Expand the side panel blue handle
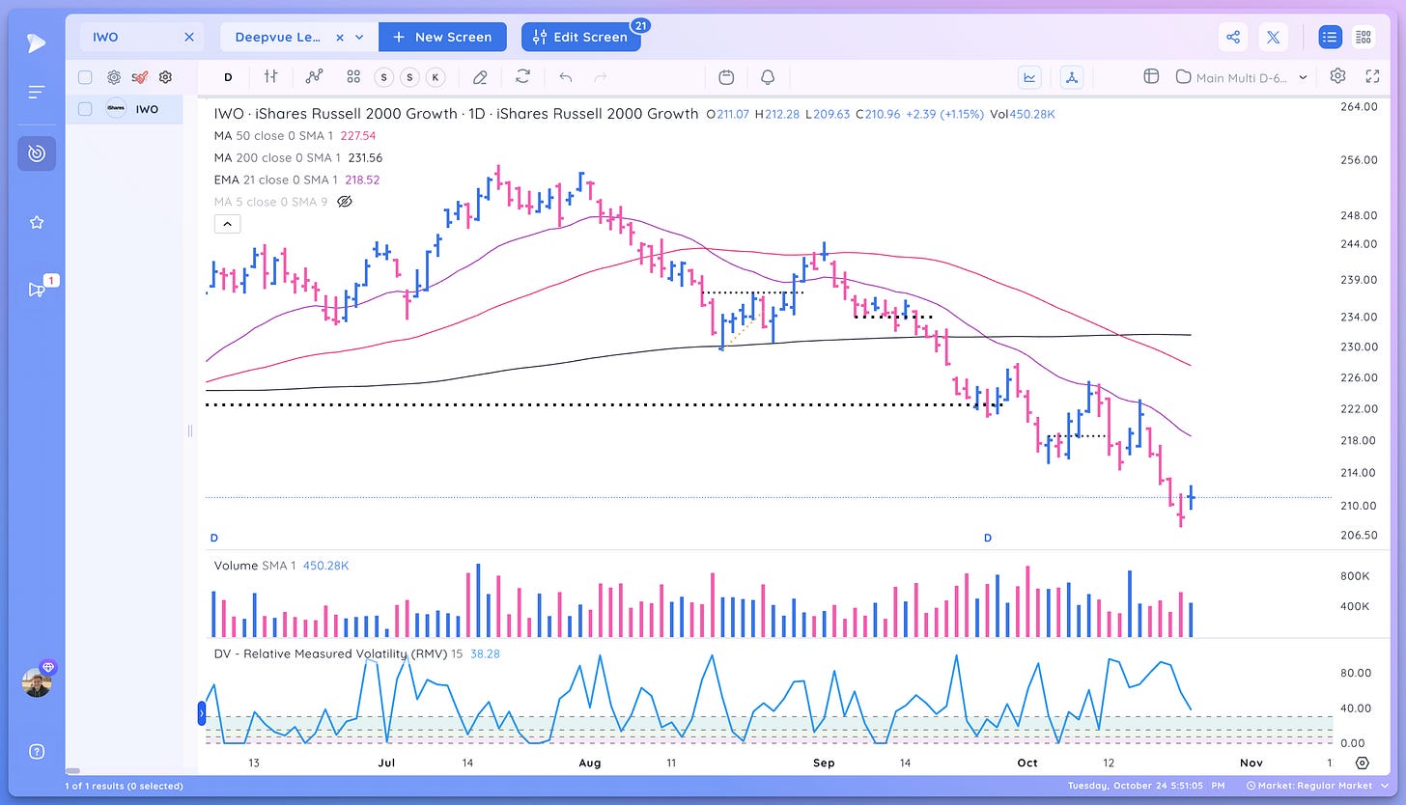 click(x=203, y=714)
